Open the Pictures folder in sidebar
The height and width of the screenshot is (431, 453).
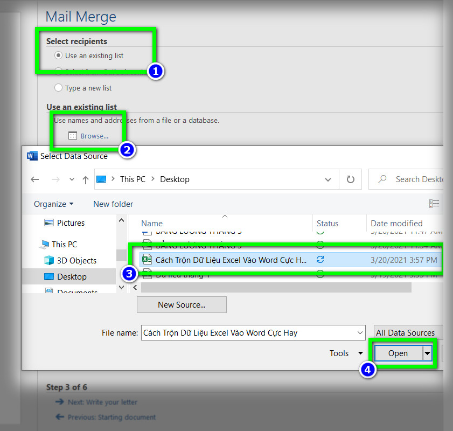pyautogui.click(x=71, y=223)
